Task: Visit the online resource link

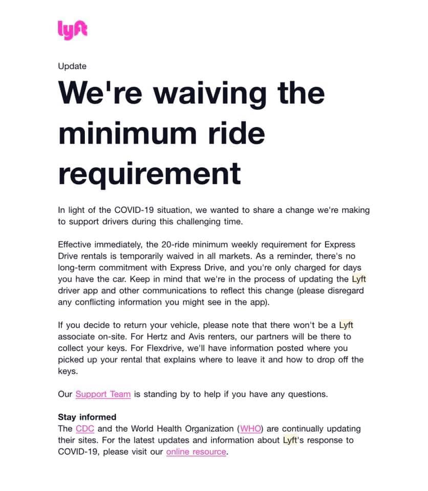Action: point(196,452)
